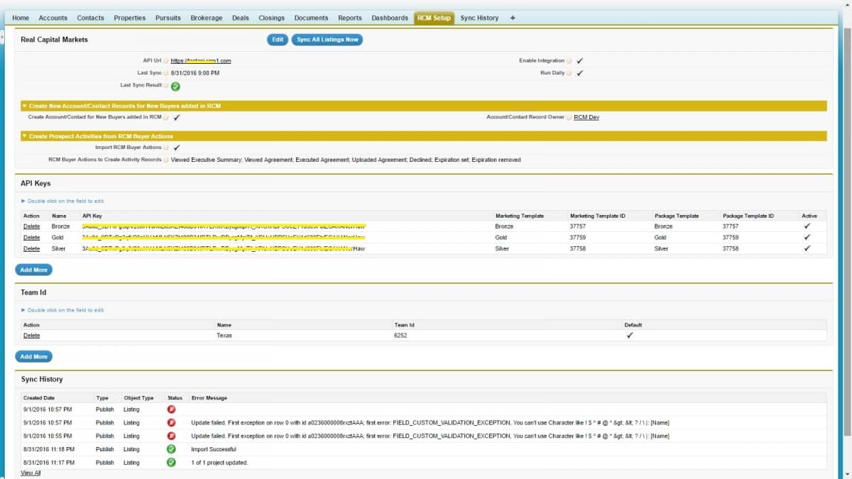This screenshot has width=852, height=479.
Task: Select the RCM Setup tab
Action: click(x=434, y=18)
